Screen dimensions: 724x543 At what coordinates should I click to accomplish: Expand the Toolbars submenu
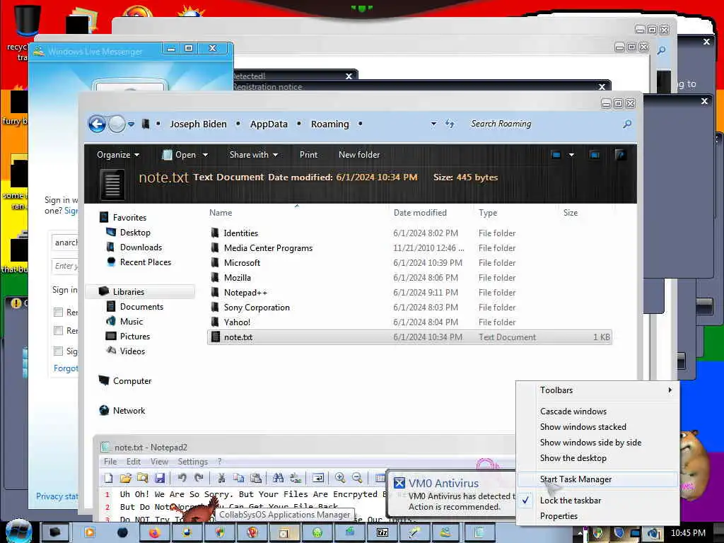tap(597, 390)
